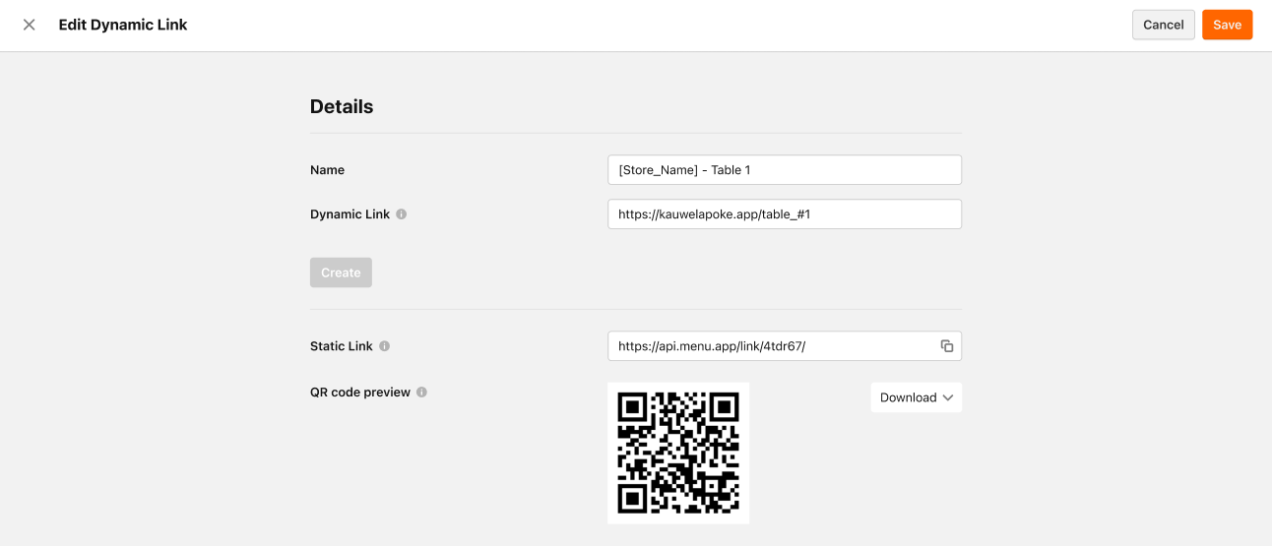1272x546 pixels.
Task: Click the "QR code preview" label text
Action: [360, 392]
